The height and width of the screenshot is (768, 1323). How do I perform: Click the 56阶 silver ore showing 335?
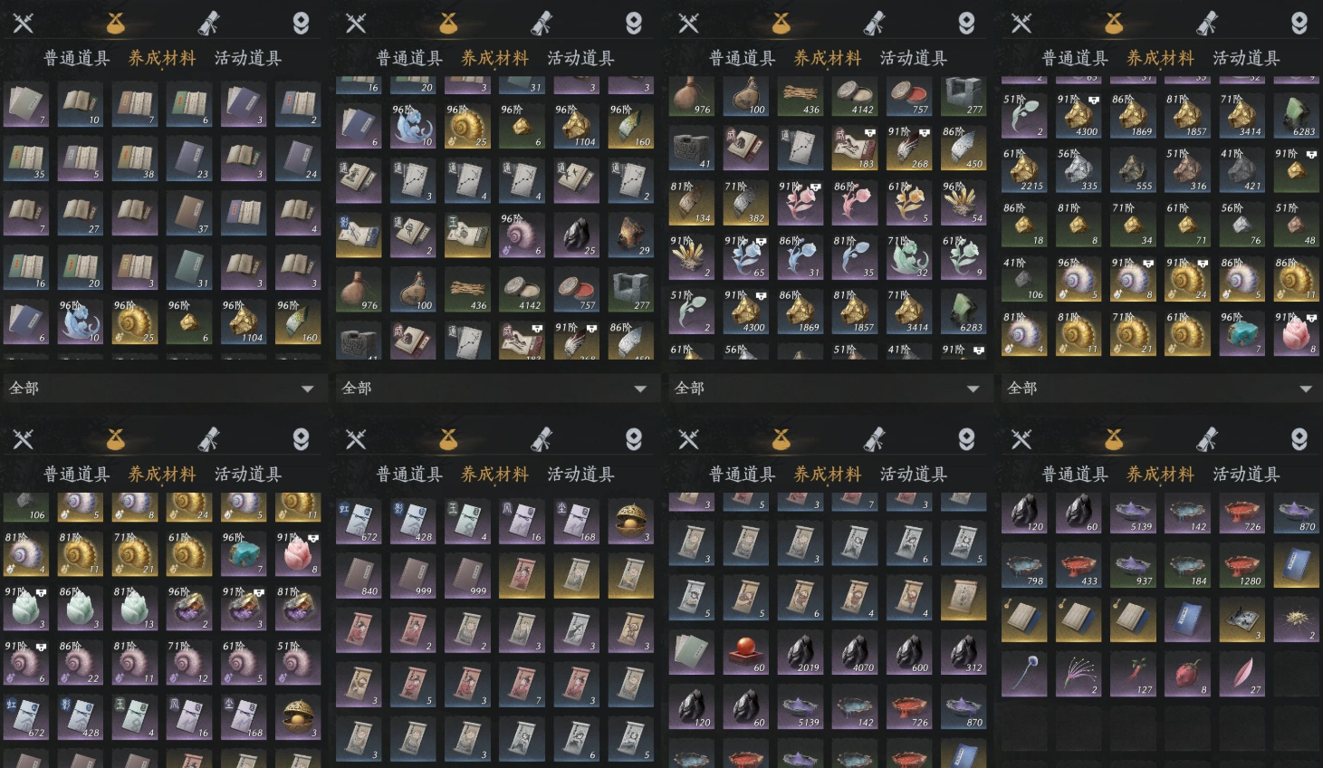[x=1079, y=169]
